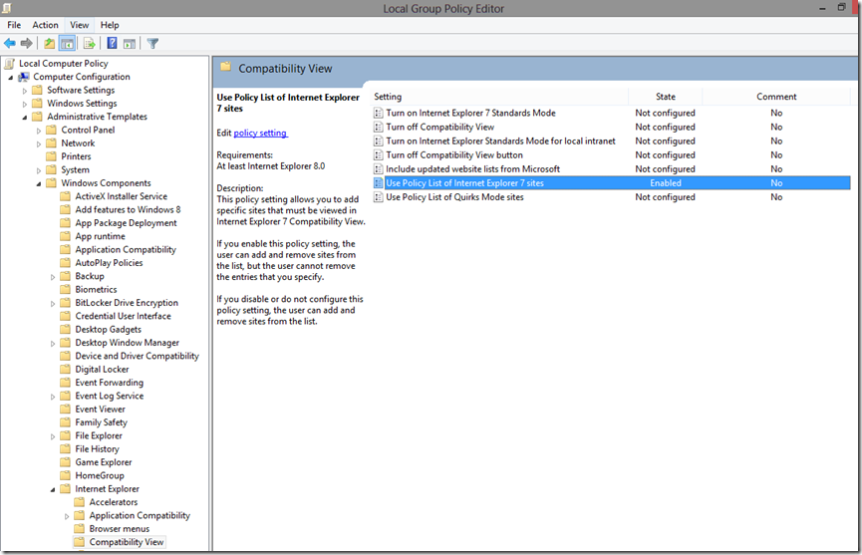Click the policy icon beside Turn off Compatibility View
This screenshot has width=862, height=555.
click(379, 127)
